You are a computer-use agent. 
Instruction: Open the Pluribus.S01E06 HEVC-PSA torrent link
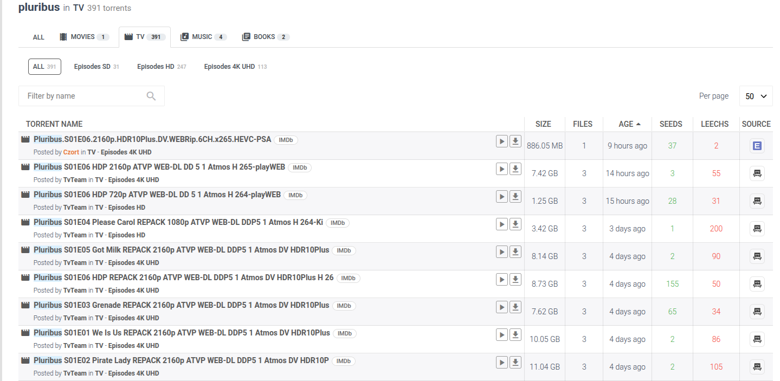[152, 139]
